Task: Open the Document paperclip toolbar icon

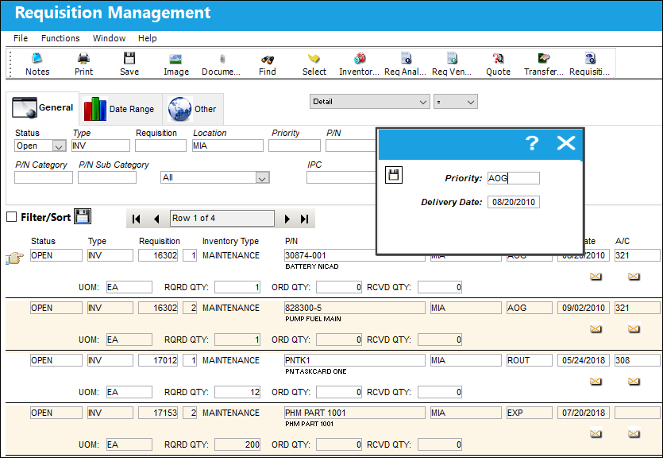Action: coord(222,64)
